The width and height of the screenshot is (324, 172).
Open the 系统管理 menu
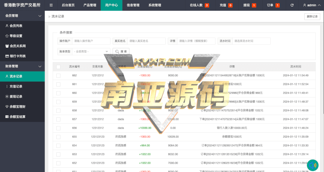pos(155,5)
